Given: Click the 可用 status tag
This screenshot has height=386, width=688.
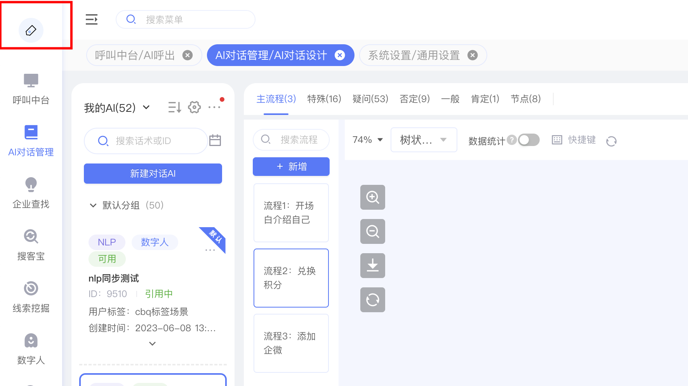Looking at the screenshot, I should click(107, 259).
